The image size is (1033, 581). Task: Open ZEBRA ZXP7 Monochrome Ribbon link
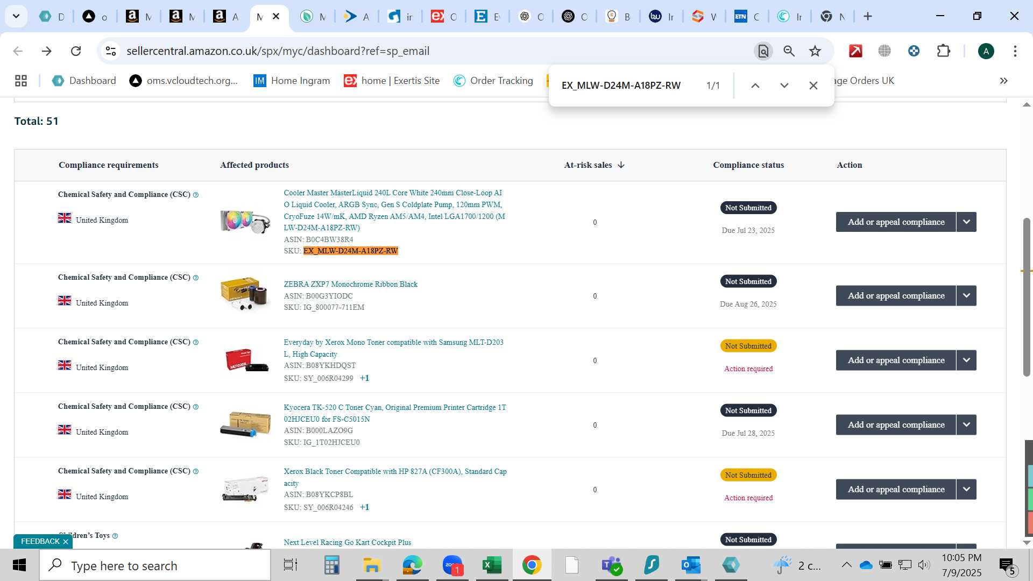(350, 284)
